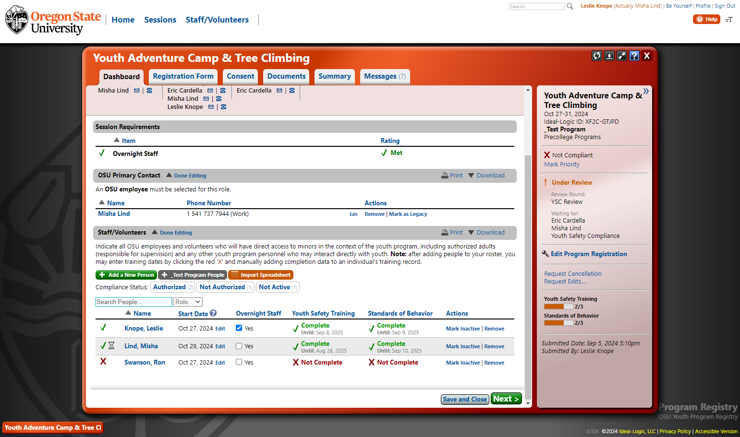Screen dimensions: 740x437
Task: Click the orange Help button
Action: pyautogui.click(x=706, y=19)
